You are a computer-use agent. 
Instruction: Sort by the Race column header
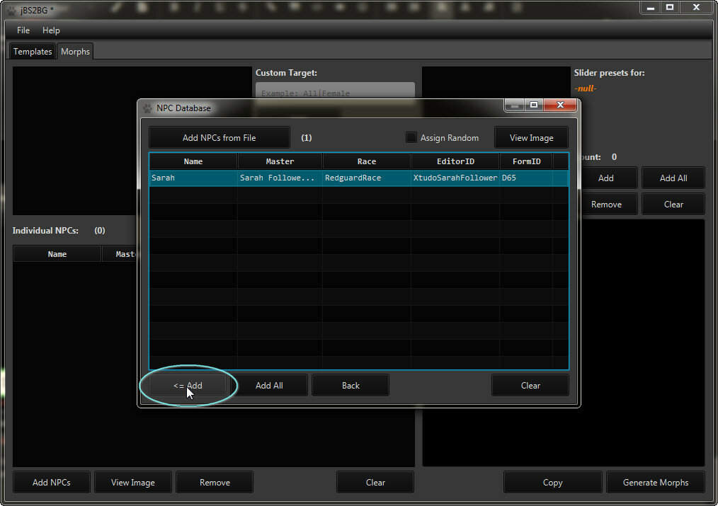[366, 161]
